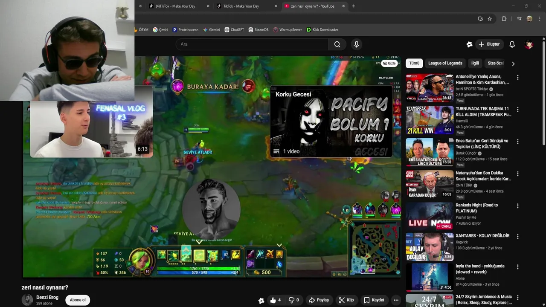Open WarmupServer bookmark
Image resolution: width=546 pixels, height=307 pixels.
(x=288, y=30)
